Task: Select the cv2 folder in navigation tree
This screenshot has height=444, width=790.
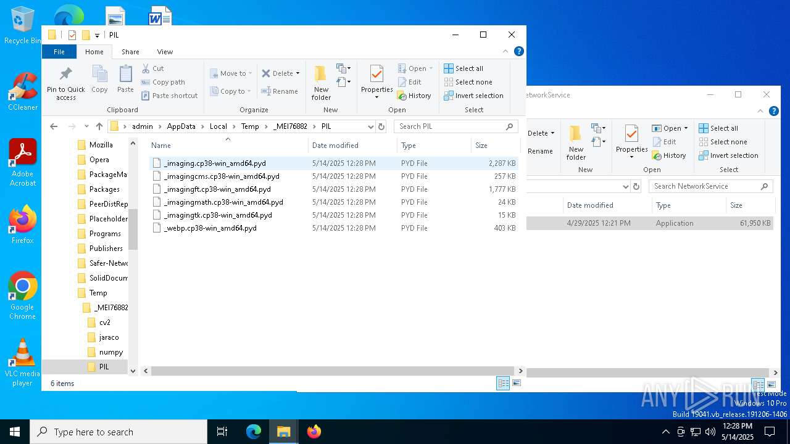Action: click(x=104, y=323)
